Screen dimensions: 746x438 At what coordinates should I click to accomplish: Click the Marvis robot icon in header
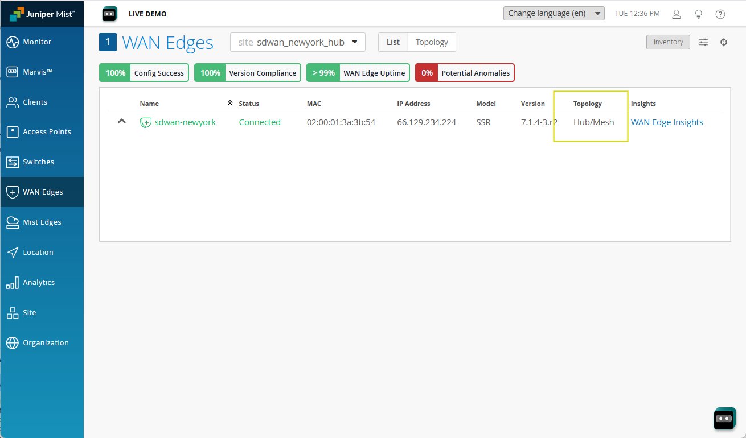[x=110, y=14]
